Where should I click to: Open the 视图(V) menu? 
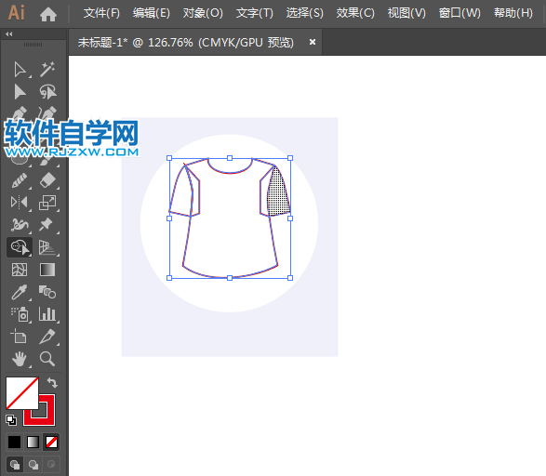[x=406, y=13]
